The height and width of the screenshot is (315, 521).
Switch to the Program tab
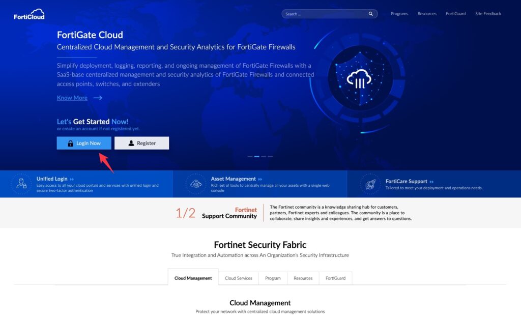[x=273, y=278]
